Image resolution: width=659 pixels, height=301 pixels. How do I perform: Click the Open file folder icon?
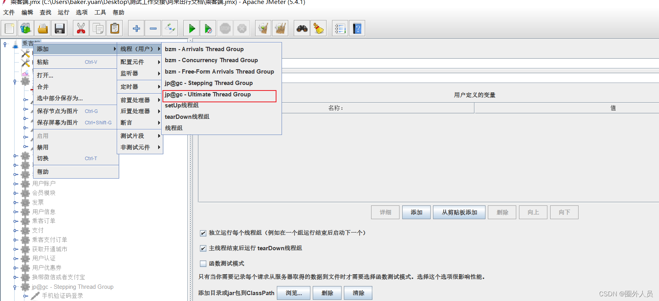click(x=43, y=28)
